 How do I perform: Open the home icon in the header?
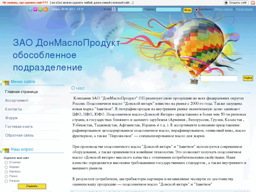[30, 9]
